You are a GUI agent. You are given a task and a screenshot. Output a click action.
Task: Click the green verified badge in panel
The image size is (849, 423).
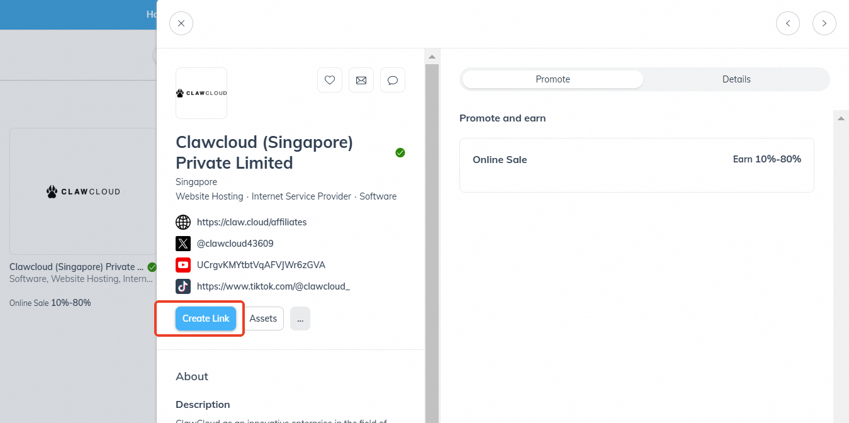[x=400, y=152]
